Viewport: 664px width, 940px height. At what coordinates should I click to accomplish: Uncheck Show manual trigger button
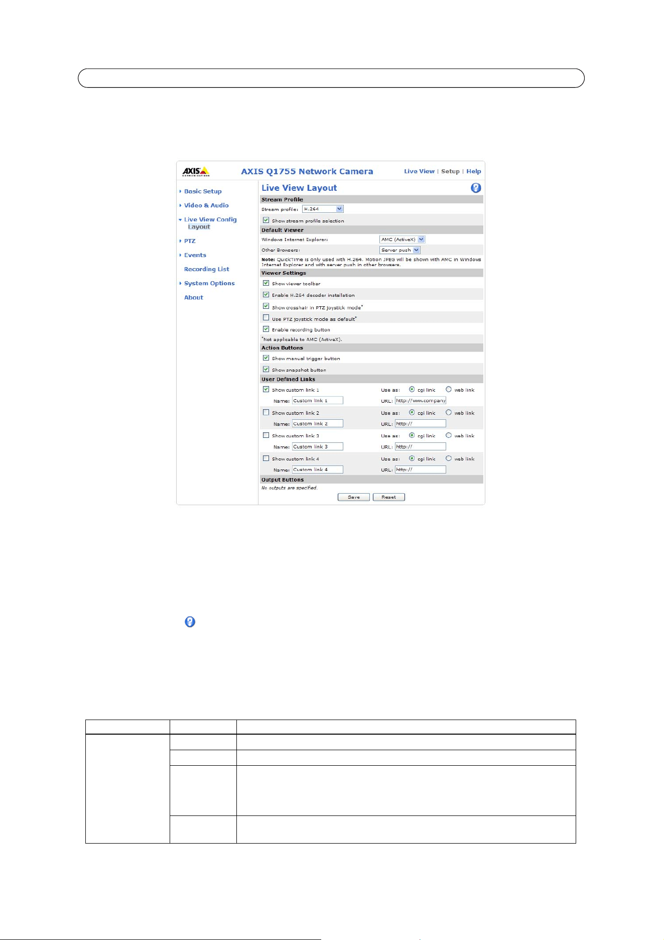coord(266,358)
